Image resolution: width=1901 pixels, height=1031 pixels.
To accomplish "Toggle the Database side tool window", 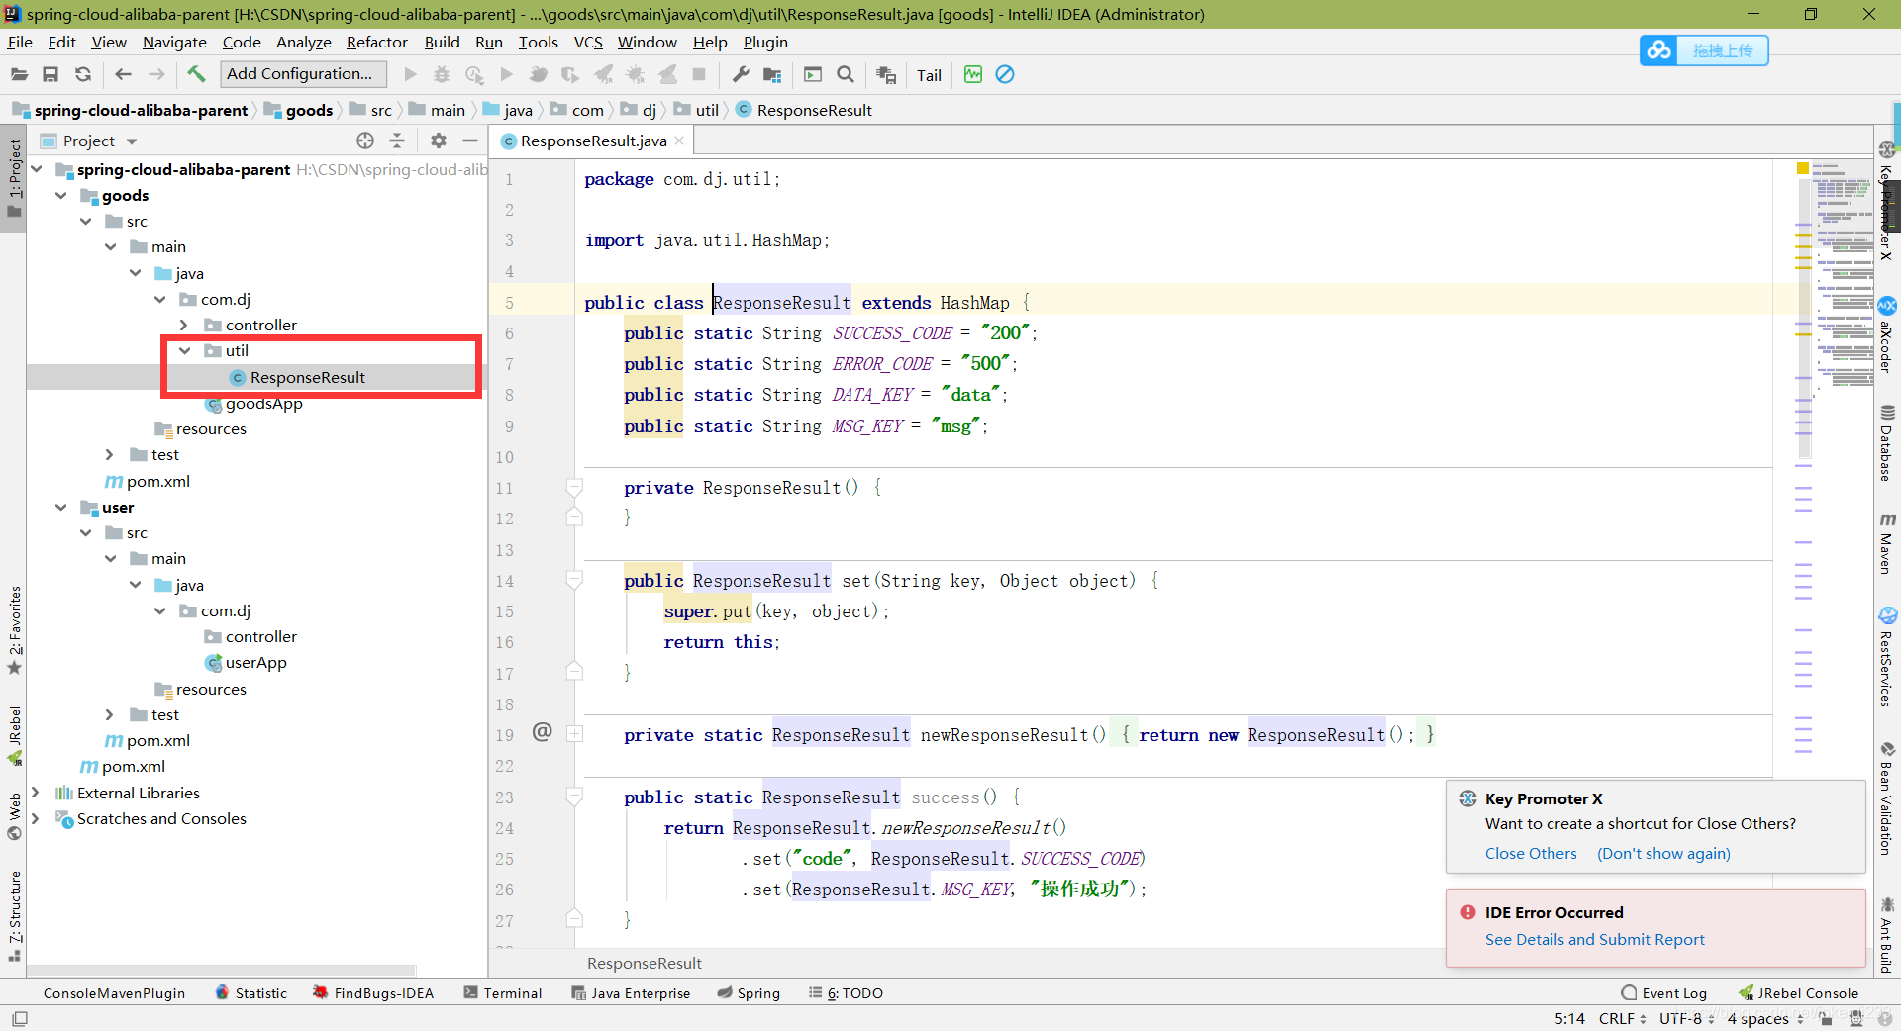I will click(x=1887, y=443).
